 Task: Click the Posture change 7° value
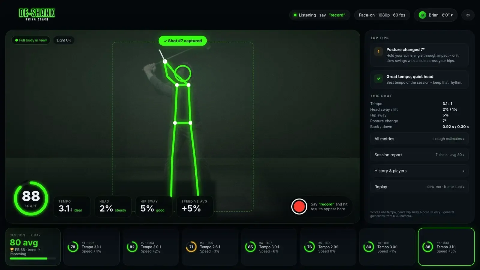445,121
